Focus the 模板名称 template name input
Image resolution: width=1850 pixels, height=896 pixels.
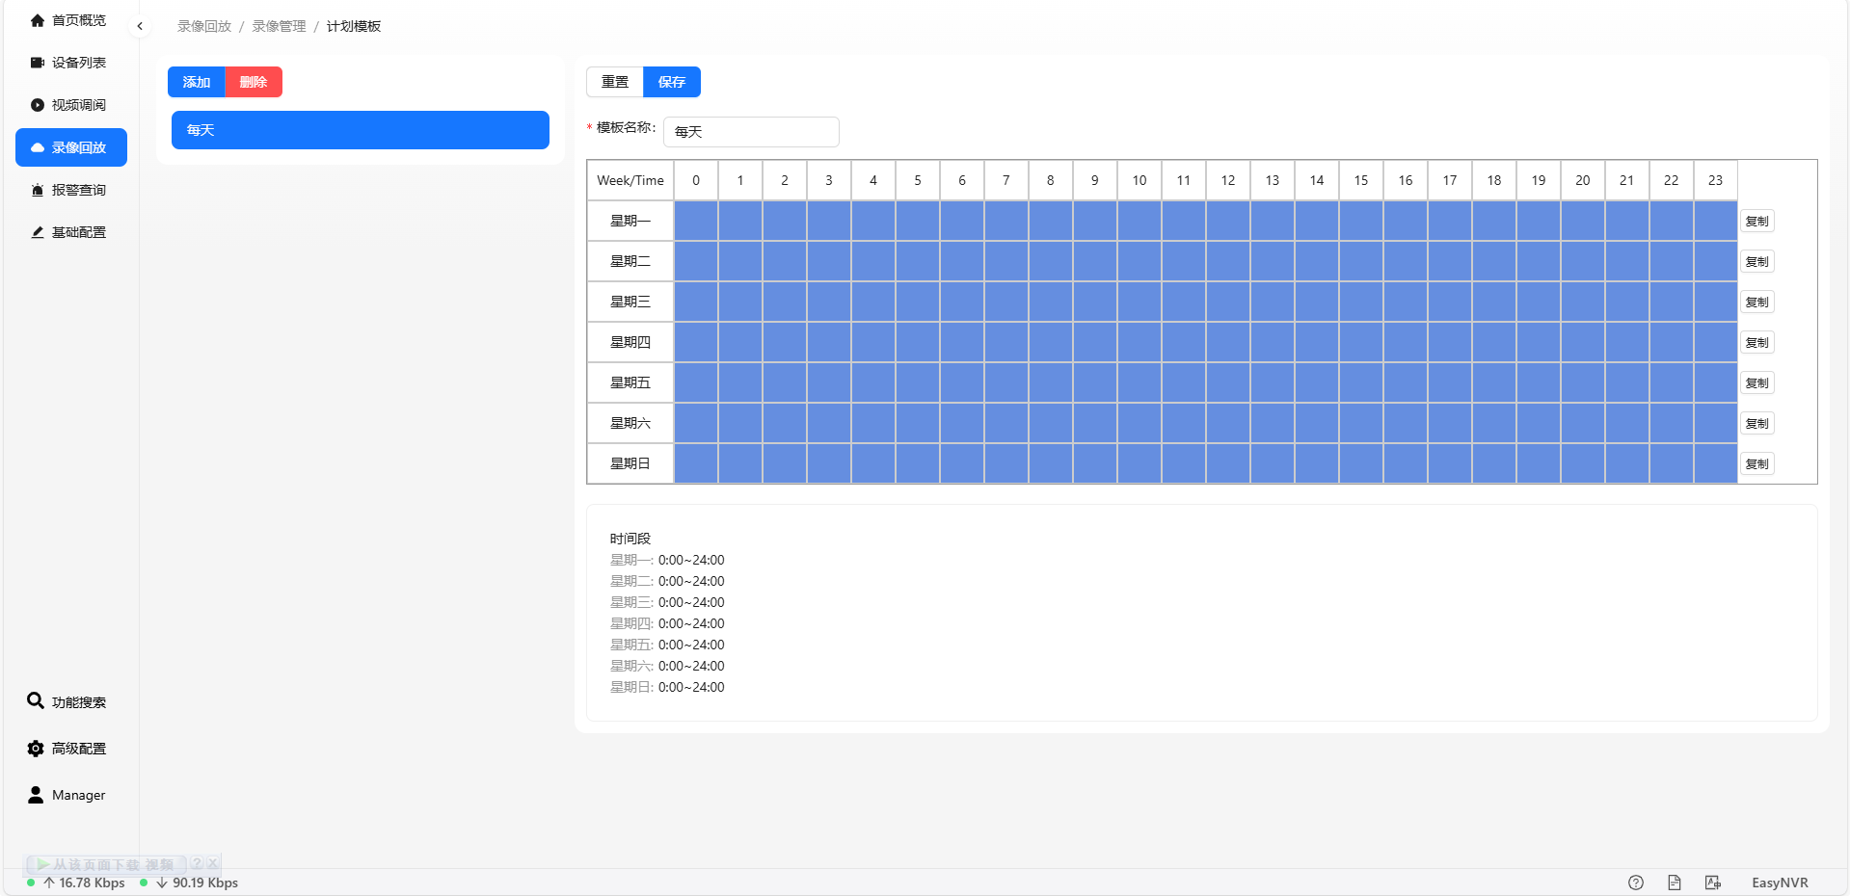[x=751, y=132]
